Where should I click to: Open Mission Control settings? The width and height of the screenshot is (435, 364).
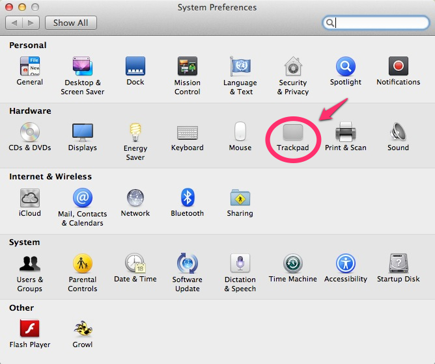tap(188, 67)
